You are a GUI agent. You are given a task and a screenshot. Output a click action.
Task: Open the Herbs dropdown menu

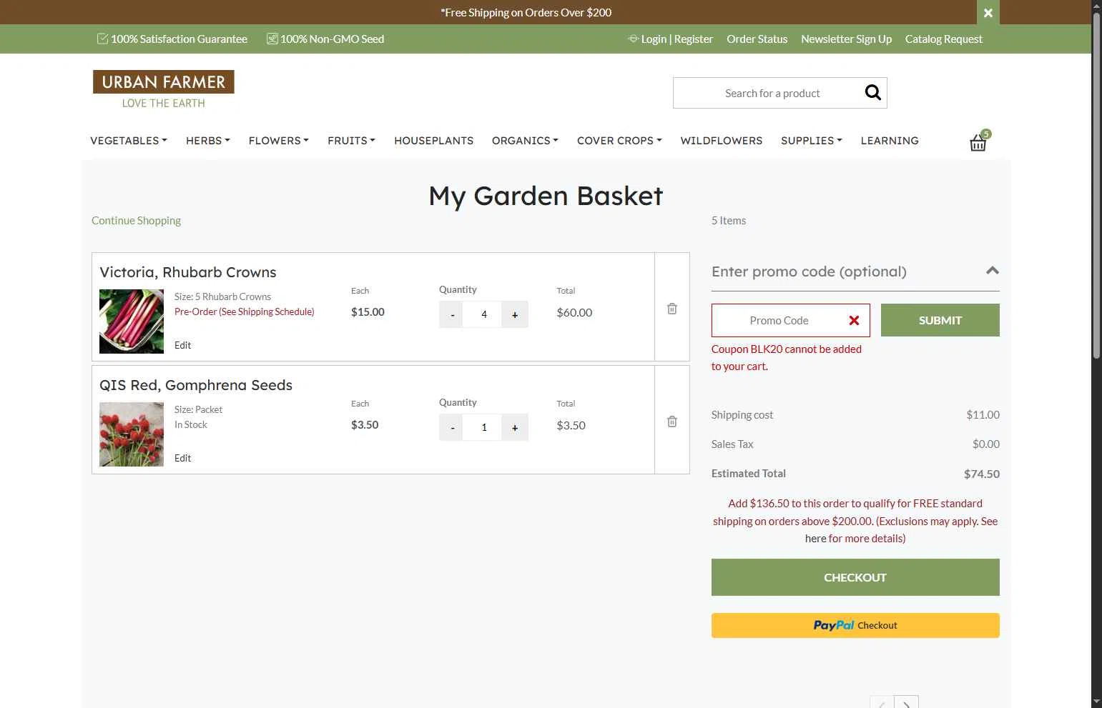(208, 141)
